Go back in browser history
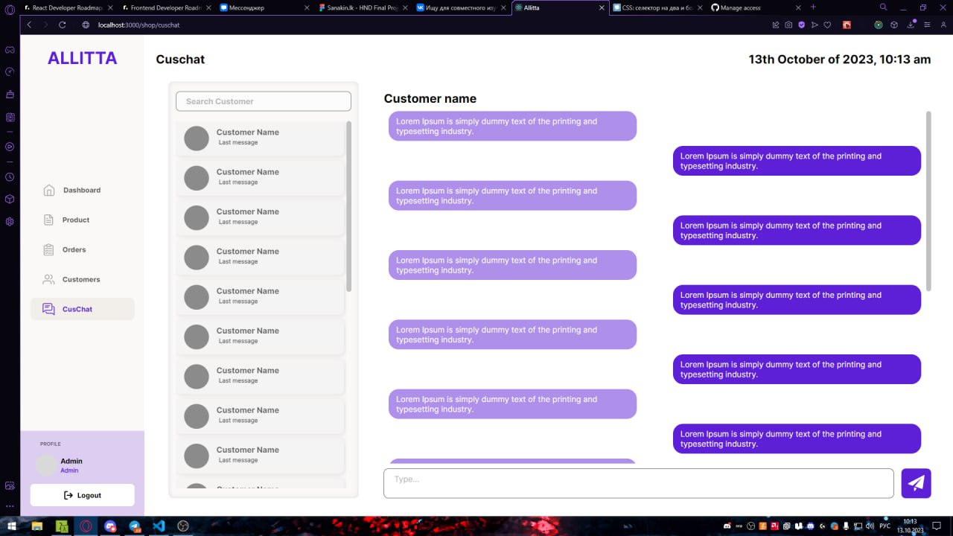 tap(29, 25)
